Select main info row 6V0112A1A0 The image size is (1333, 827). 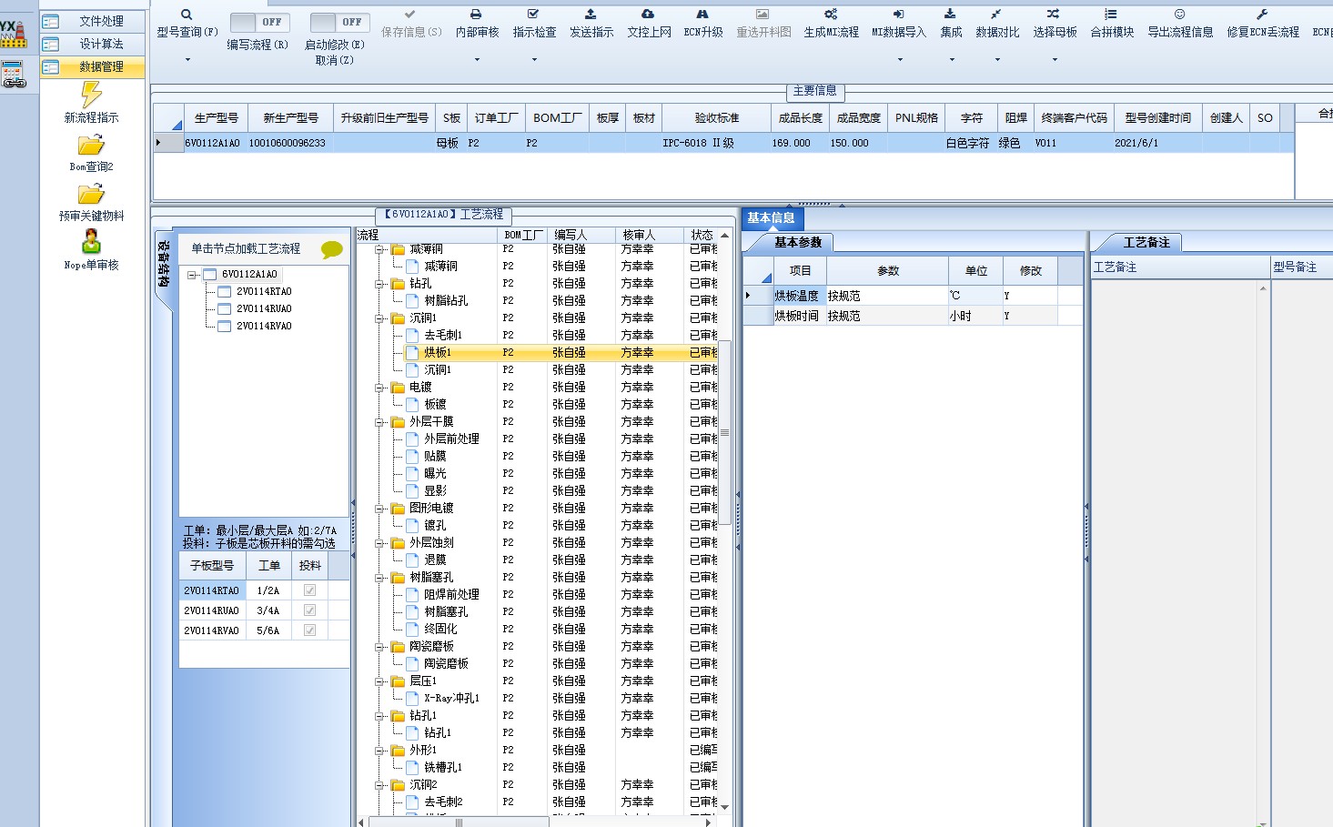point(723,143)
